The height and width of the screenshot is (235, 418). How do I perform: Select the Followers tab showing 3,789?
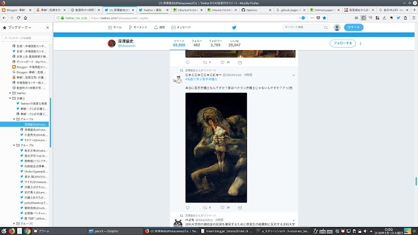click(x=215, y=43)
